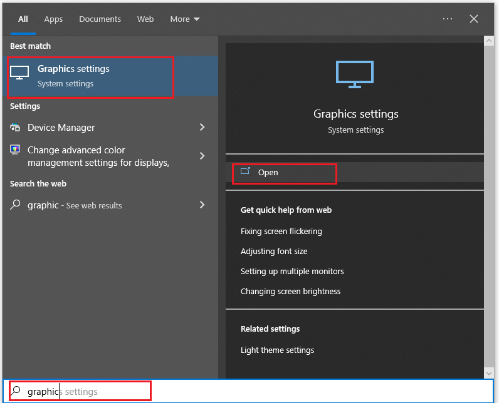Click the Best match heading text
Image resolution: width=499 pixels, height=403 pixels.
(30, 46)
